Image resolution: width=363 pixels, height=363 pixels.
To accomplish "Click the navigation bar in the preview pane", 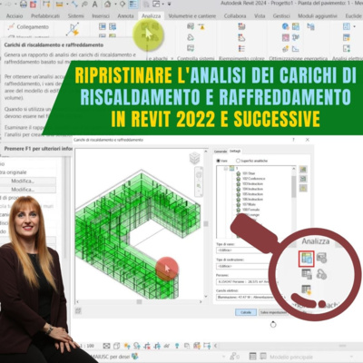I will pos(199,181).
